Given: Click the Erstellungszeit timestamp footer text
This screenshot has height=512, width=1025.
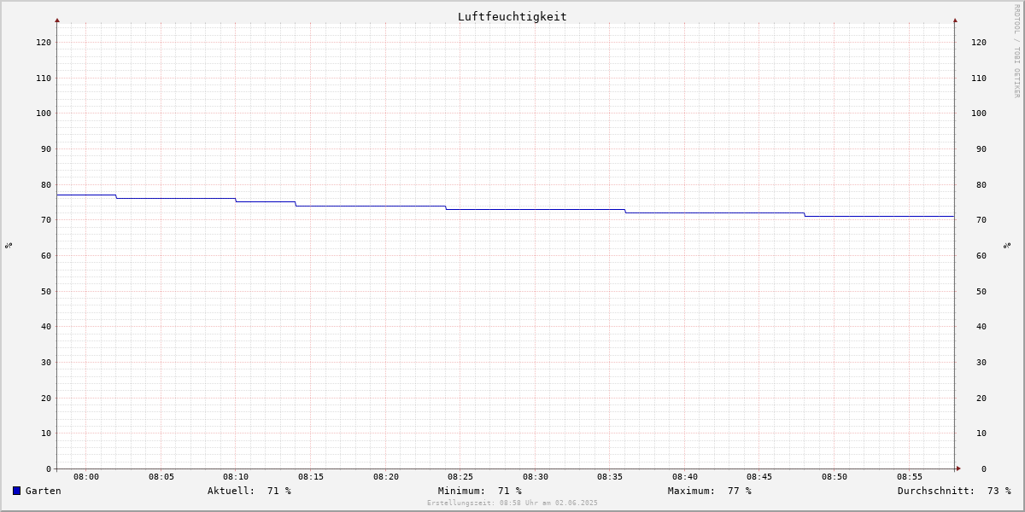Looking at the screenshot, I should coord(512,503).
